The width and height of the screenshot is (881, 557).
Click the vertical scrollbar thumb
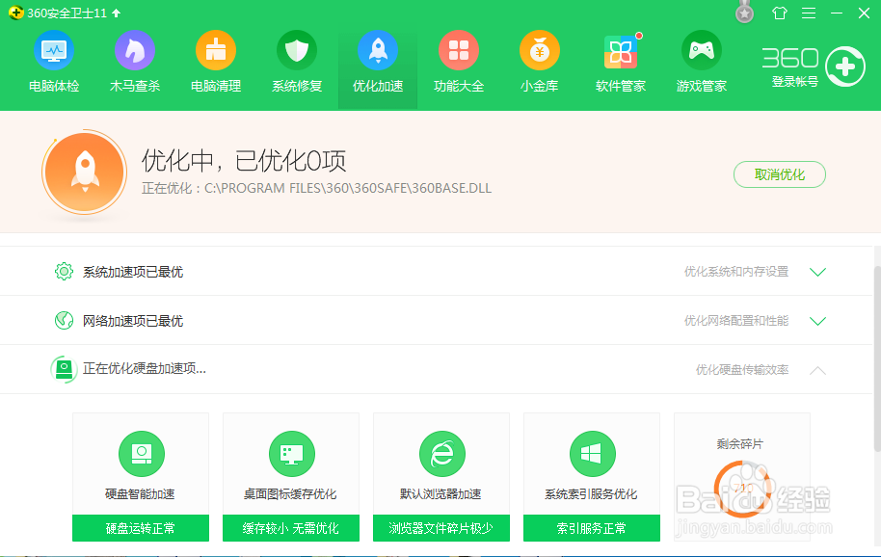click(x=877, y=358)
